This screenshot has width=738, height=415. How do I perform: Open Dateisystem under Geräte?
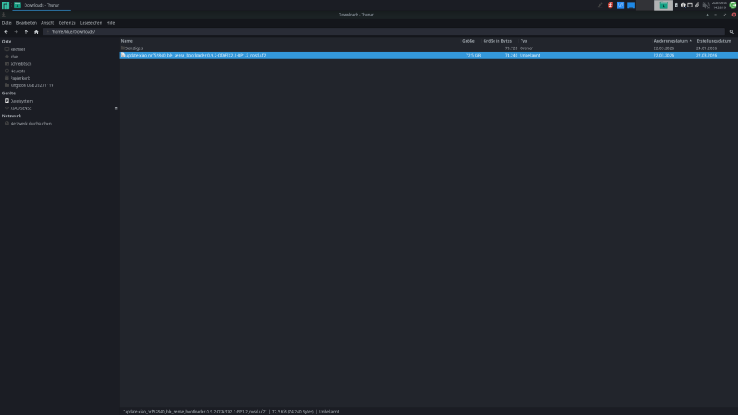tap(21, 101)
